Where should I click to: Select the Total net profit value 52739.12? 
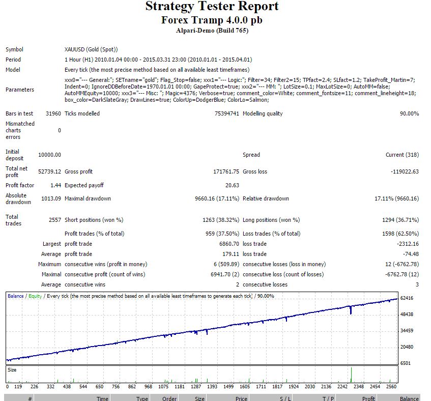click(49, 171)
